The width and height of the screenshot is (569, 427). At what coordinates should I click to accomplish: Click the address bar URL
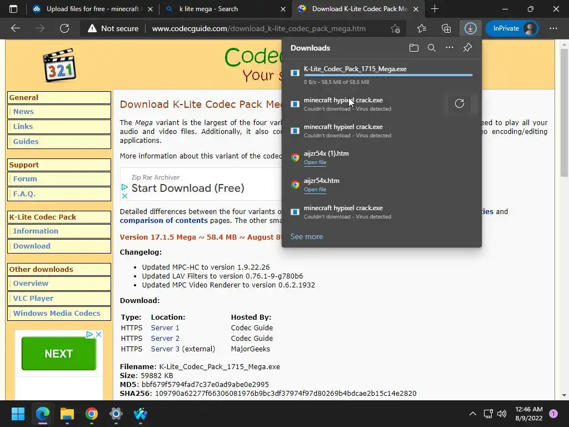click(x=258, y=28)
